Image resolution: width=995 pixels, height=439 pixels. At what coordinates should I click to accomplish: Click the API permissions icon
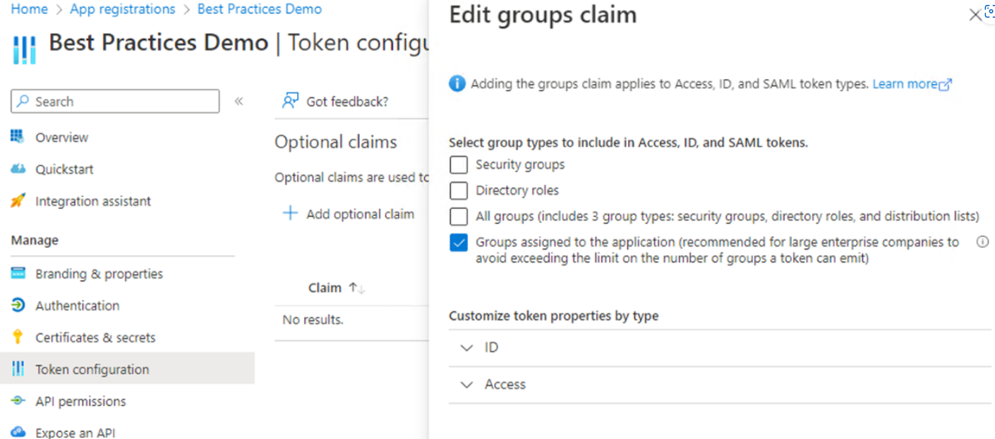[18, 401]
